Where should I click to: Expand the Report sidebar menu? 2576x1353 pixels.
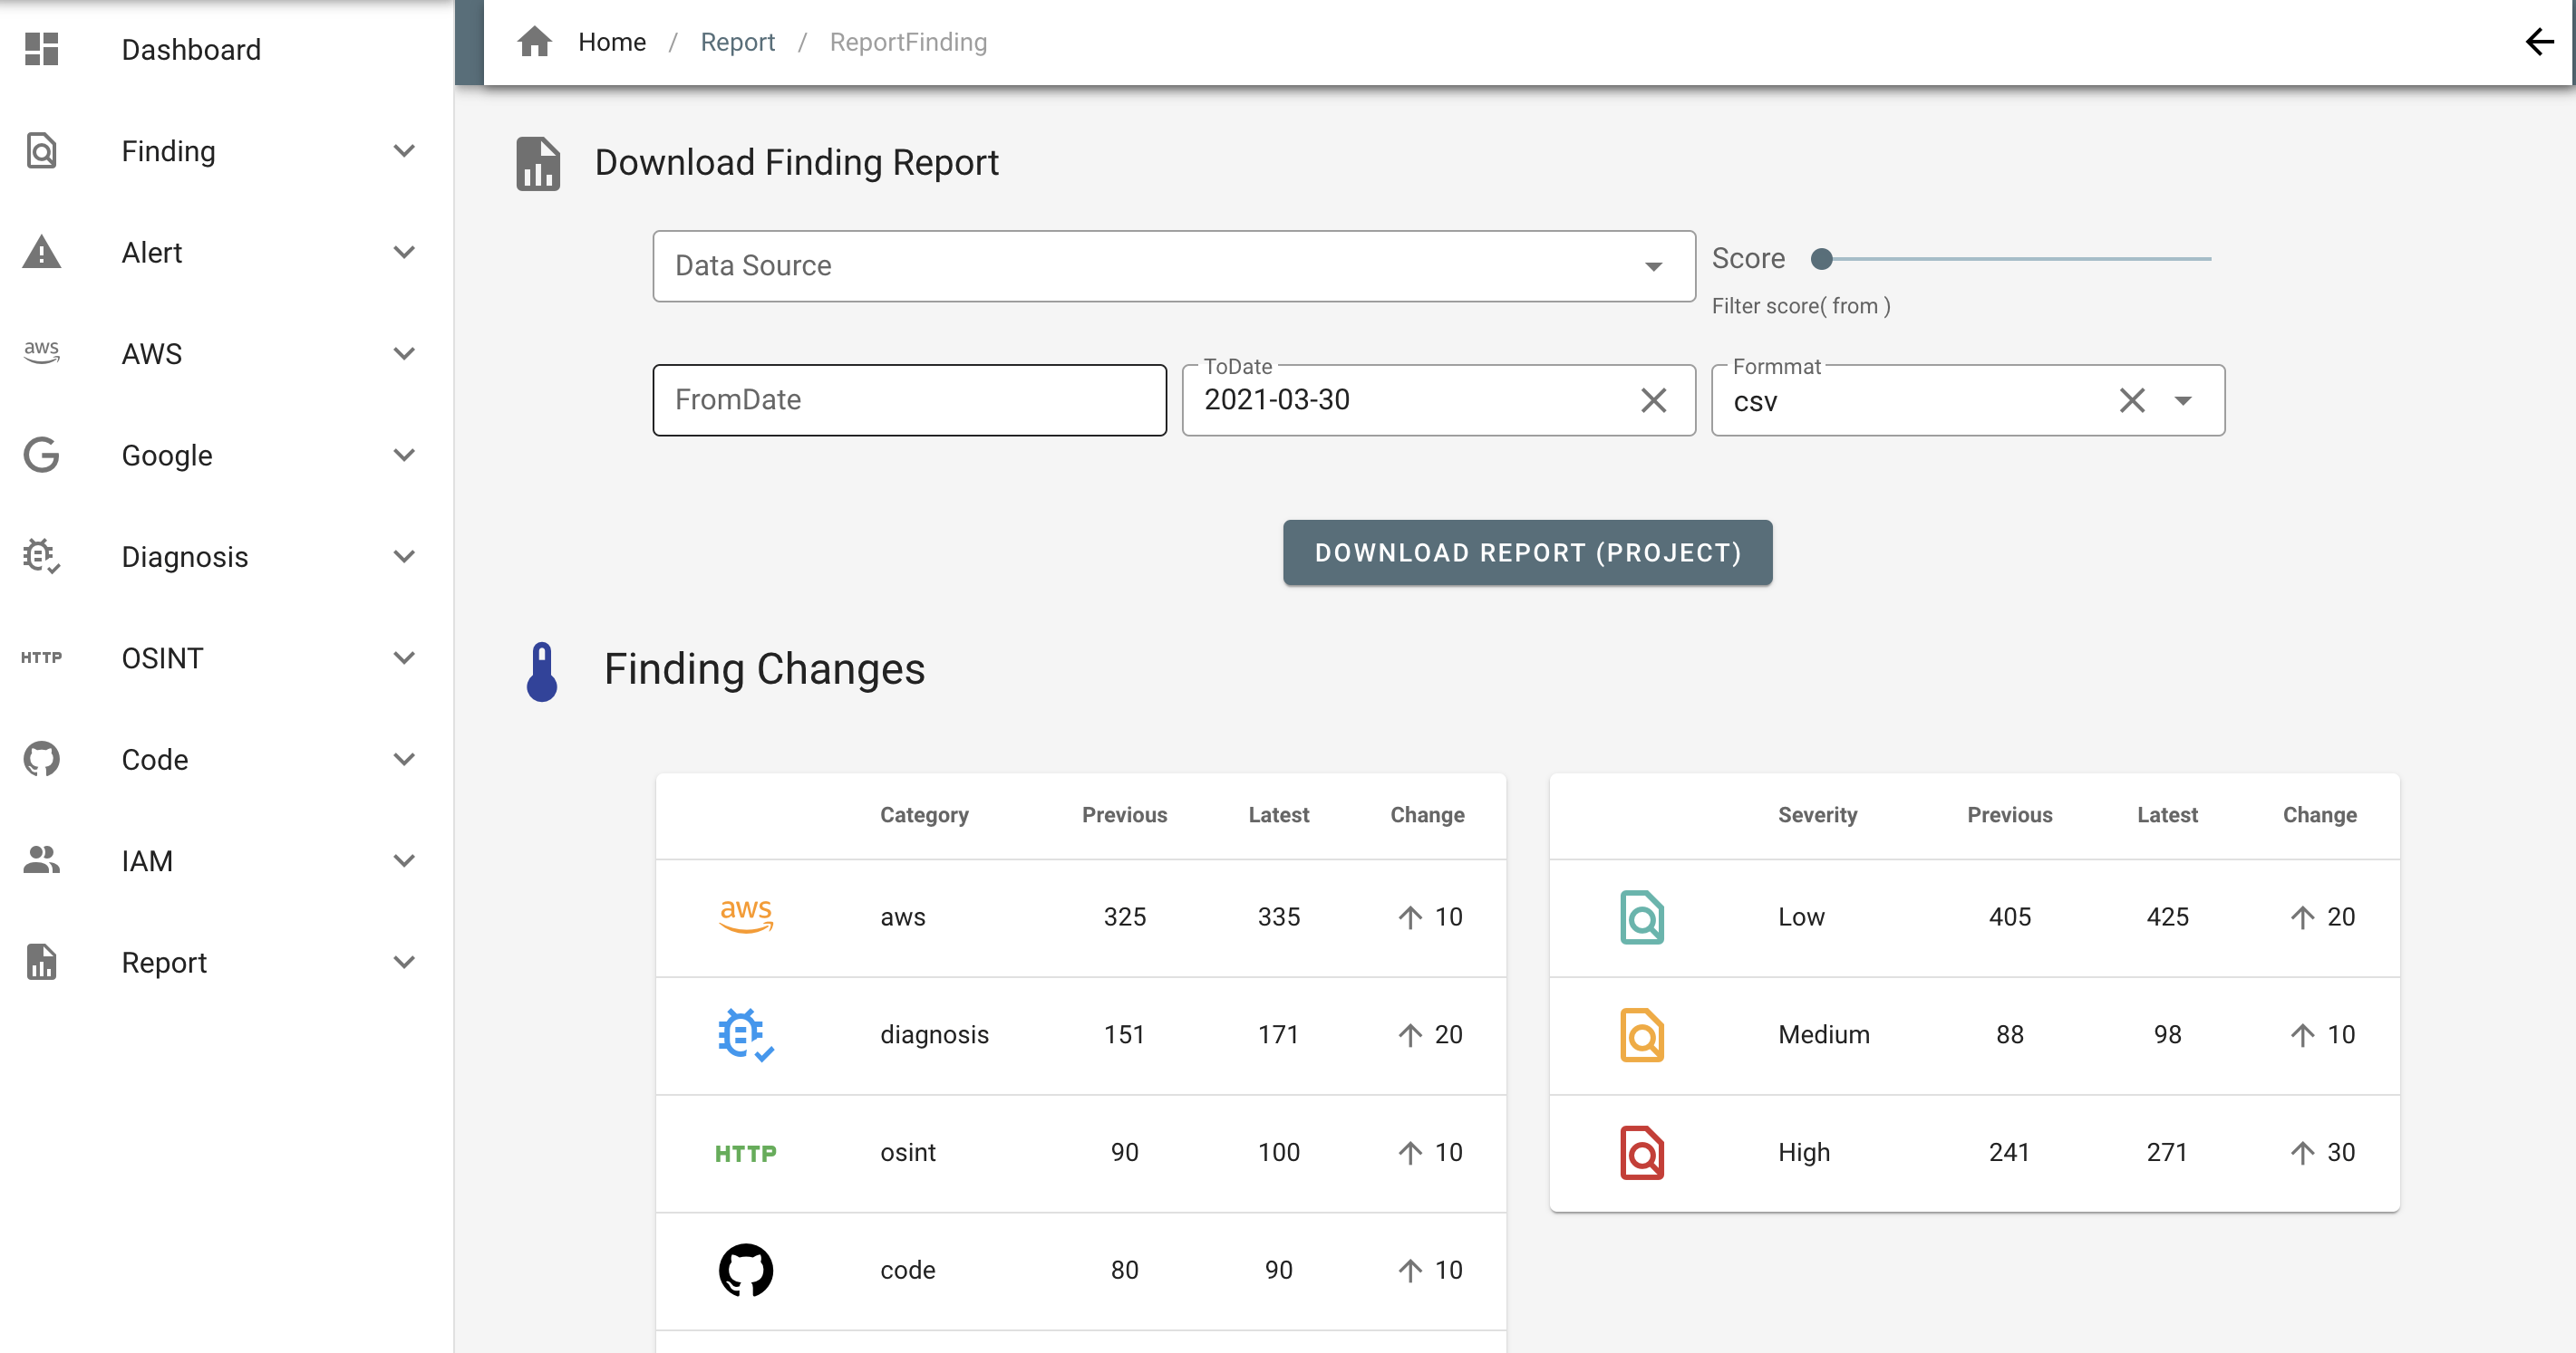point(404,961)
